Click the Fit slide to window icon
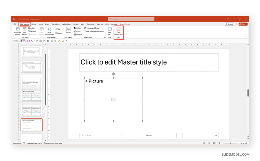Screen dimensions: 260x161 click(x=246, y=143)
